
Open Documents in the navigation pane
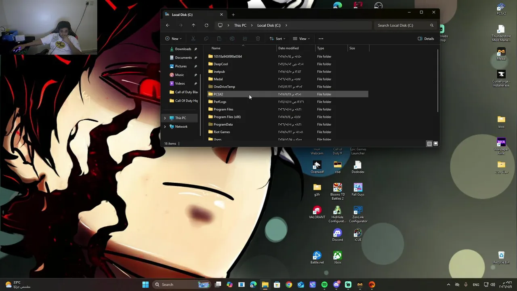coord(183,58)
